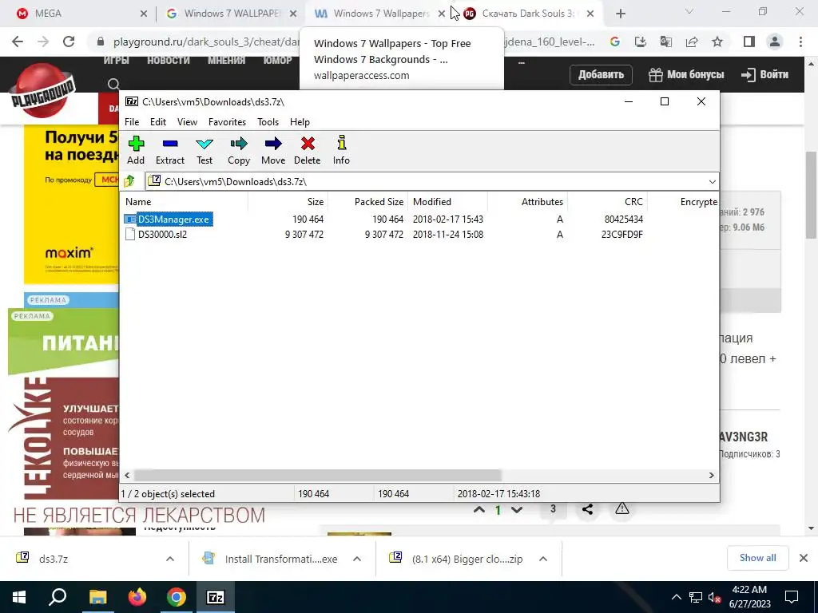Click the browser forward arrow
818x613 pixels.
tap(43, 42)
